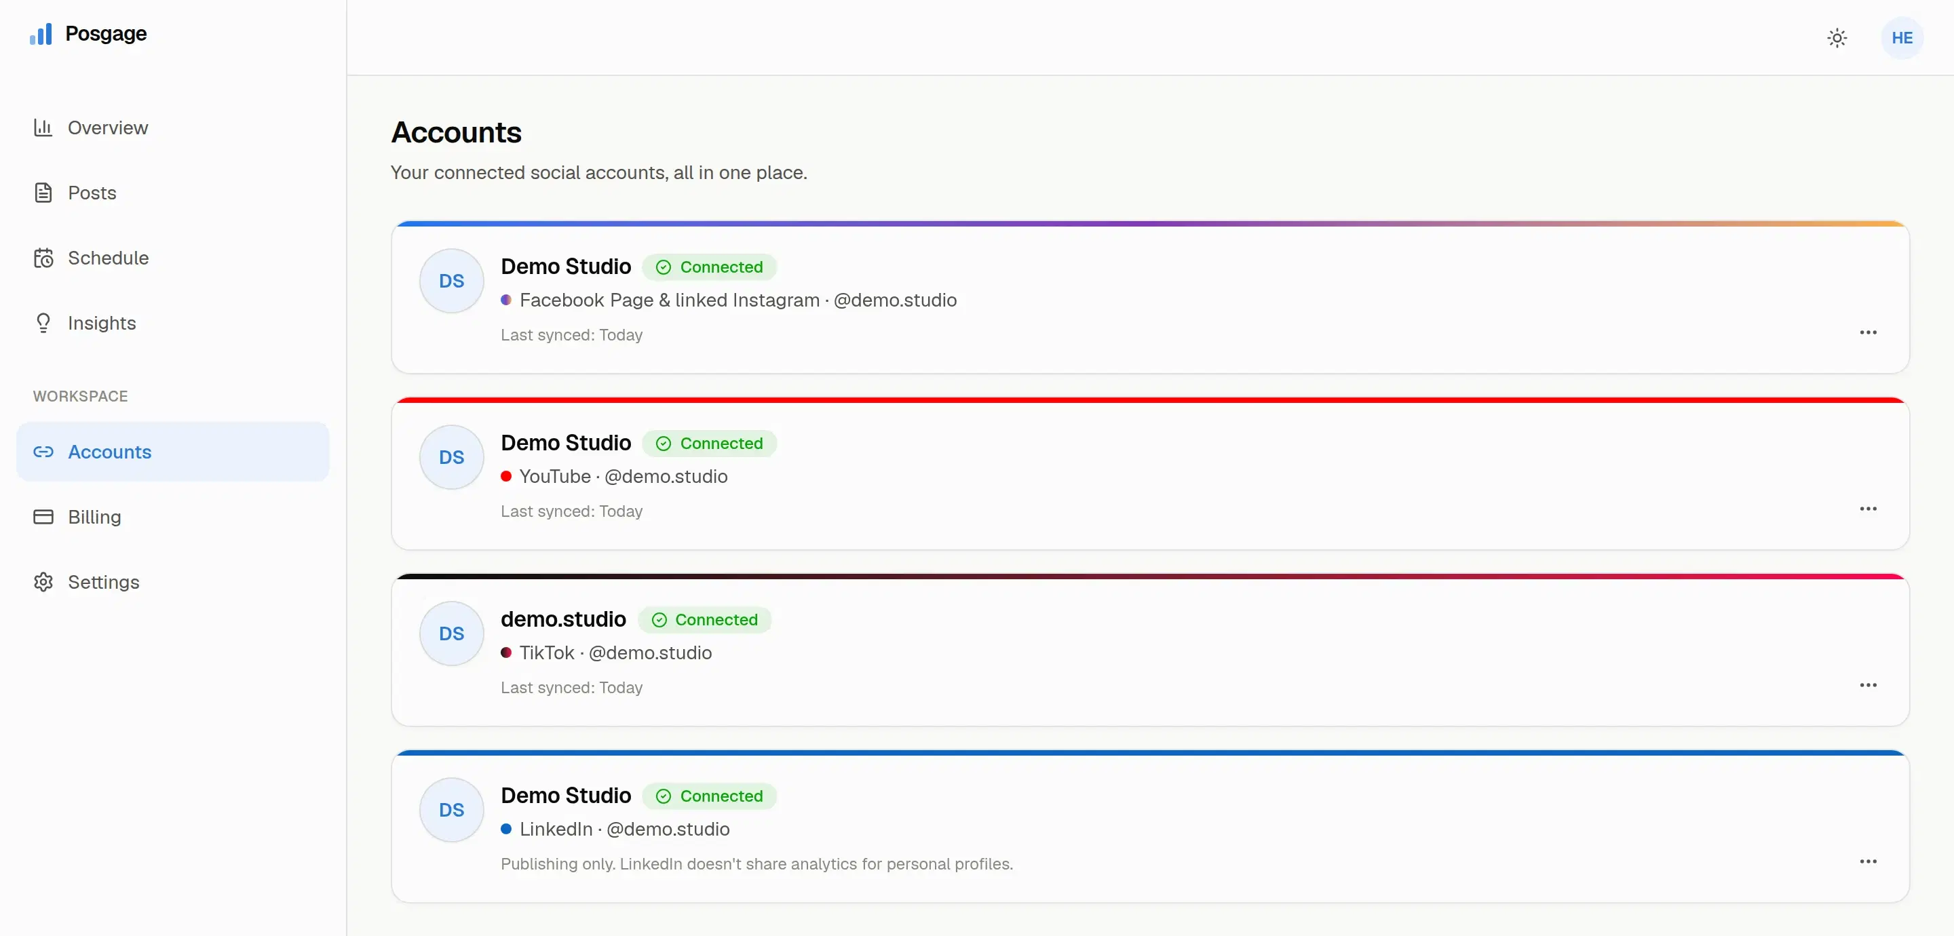Click the DS avatar on LinkedIn card

coord(451,810)
